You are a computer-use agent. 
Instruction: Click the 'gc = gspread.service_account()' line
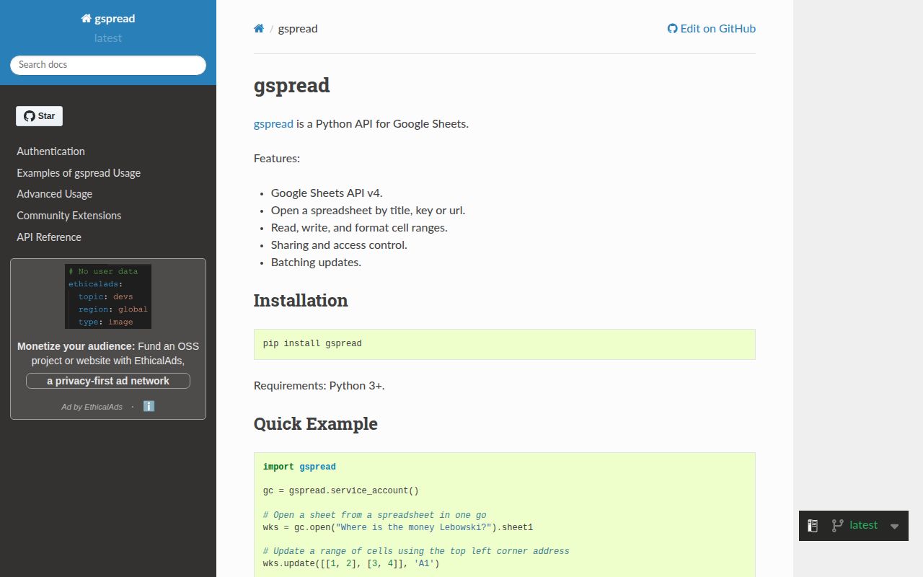[341, 491]
